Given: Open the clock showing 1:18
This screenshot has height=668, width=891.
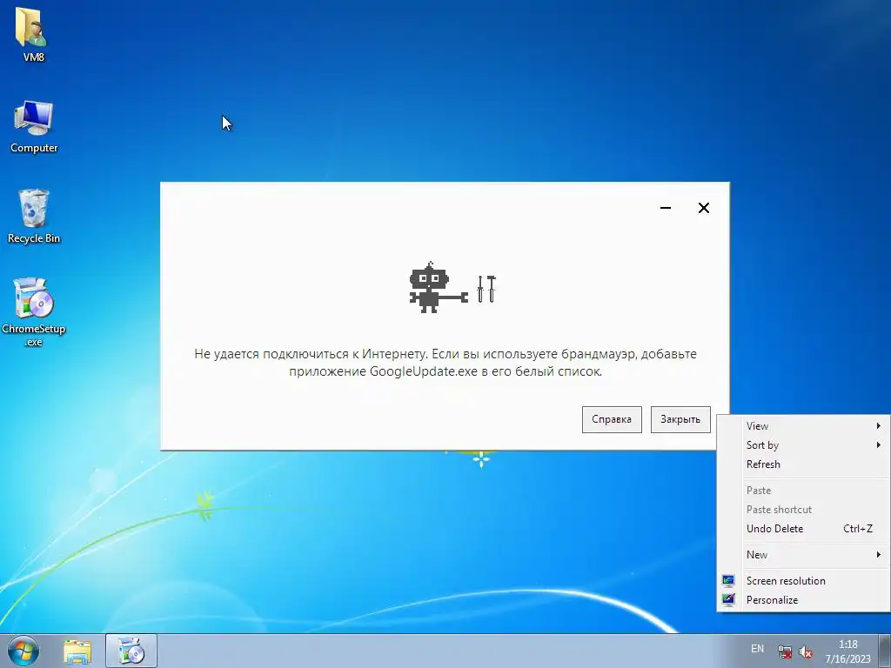Looking at the screenshot, I should point(847,651).
